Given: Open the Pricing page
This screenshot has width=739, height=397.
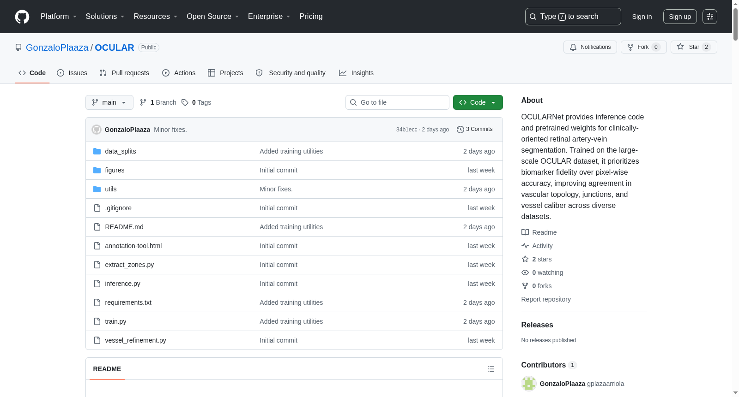Looking at the screenshot, I should (x=311, y=17).
